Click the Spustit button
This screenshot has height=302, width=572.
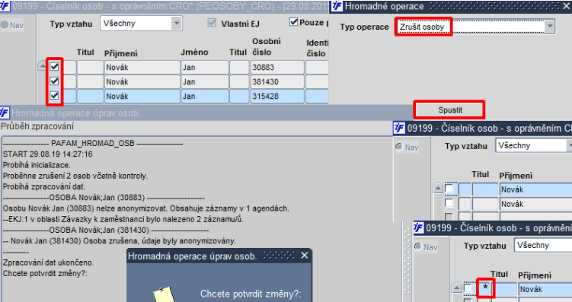[x=449, y=110]
